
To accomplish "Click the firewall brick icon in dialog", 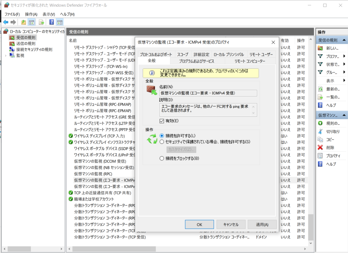I will point(152,90).
